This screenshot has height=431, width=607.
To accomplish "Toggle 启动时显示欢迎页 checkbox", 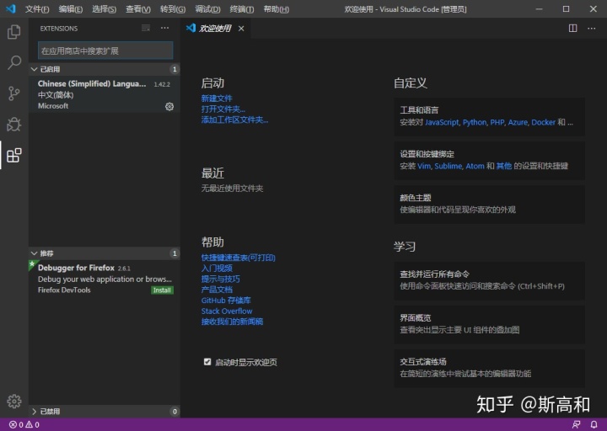I will click(x=207, y=362).
